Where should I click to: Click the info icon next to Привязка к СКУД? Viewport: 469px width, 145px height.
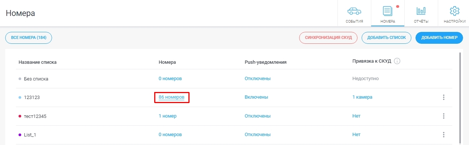(397, 61)
